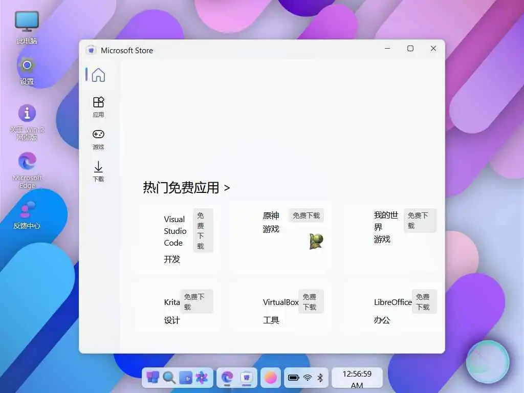This screenshot has height=393, width=524.
Task: Open the 应用 (Apps) section in sidebar
Action: 98,107
